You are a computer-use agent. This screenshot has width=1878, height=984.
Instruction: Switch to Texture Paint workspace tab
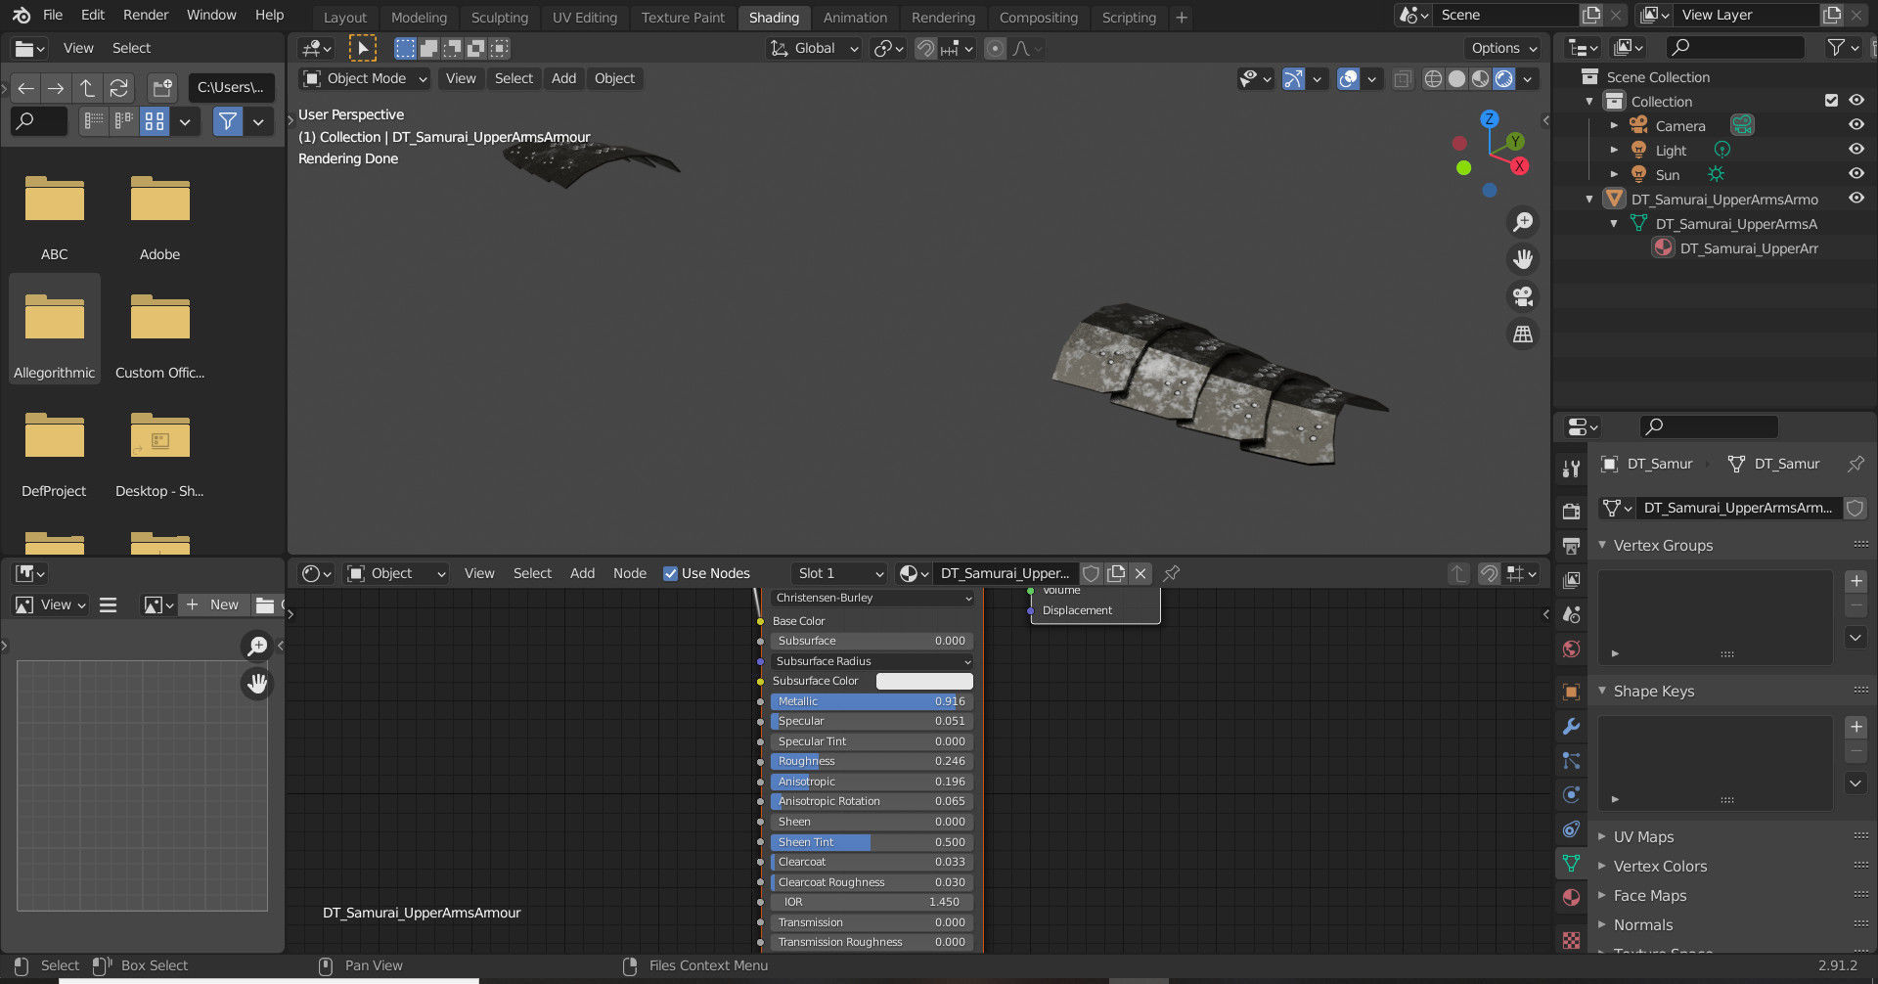[x=683, y=18]
